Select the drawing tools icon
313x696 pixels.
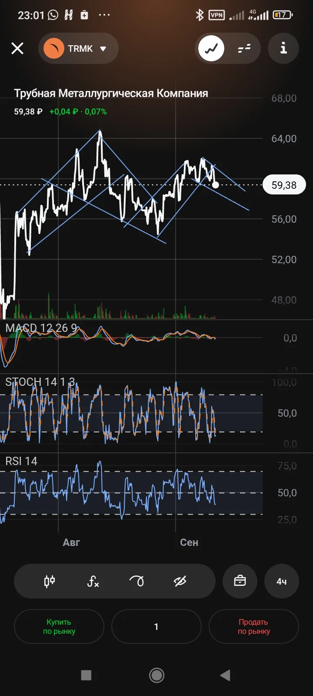(x=137, y=581)
